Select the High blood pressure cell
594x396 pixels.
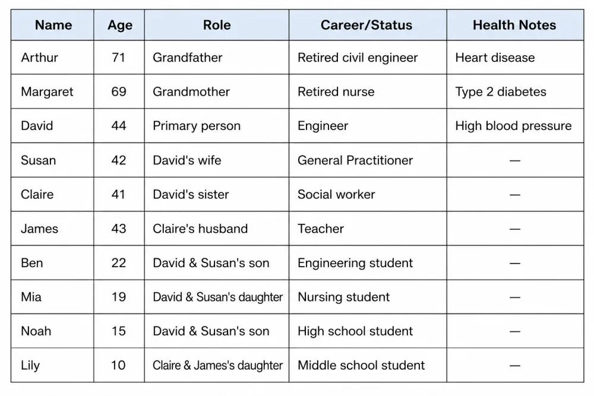pos(513,126)
